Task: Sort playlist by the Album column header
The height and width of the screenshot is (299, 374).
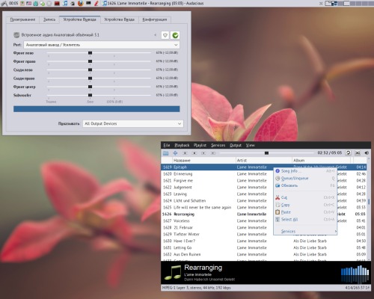Action: (321, 160)
